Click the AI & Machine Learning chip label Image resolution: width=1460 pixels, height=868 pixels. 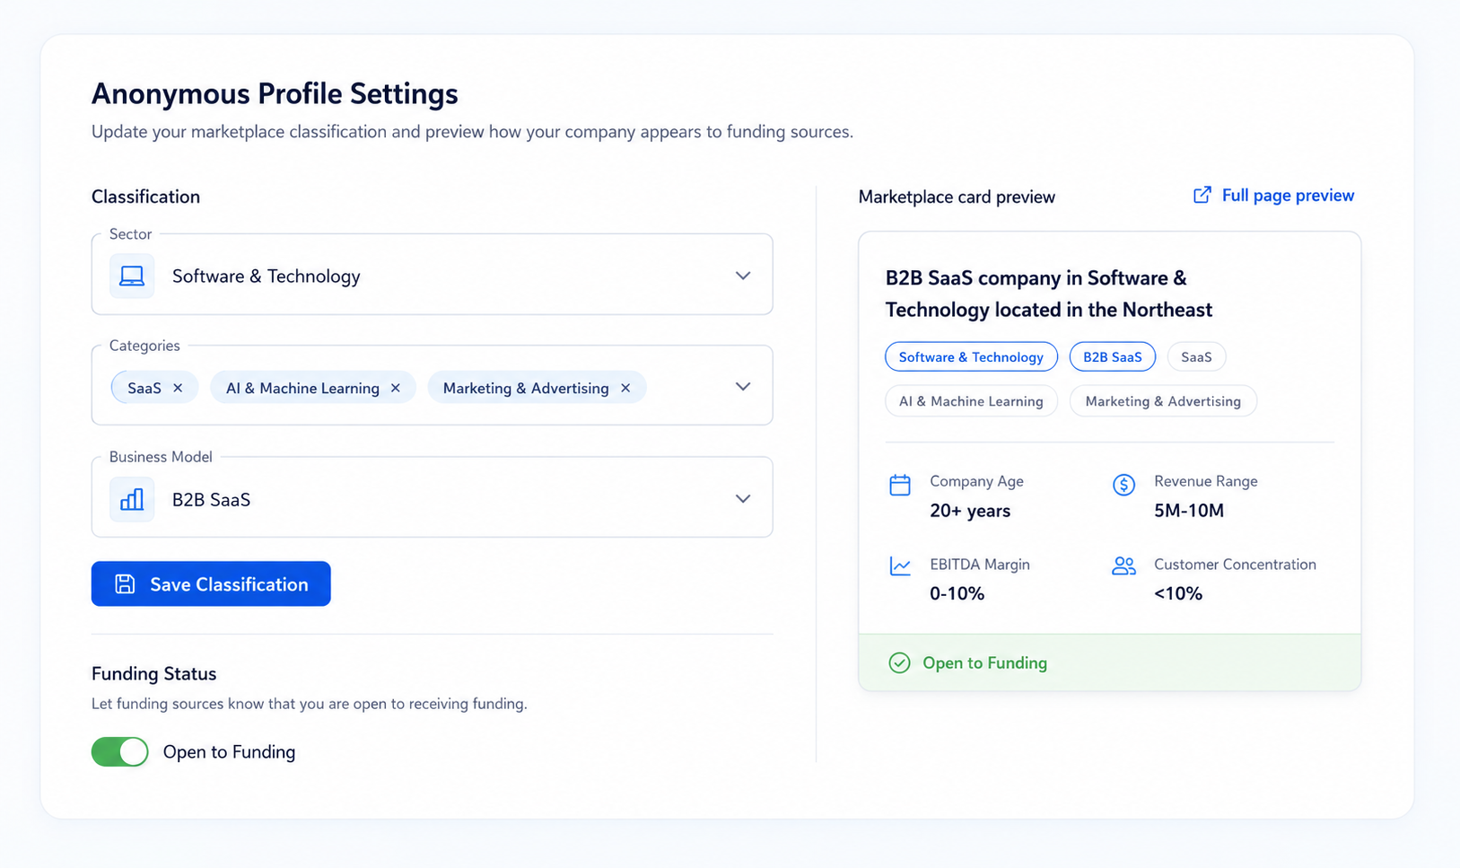(302, 388)
